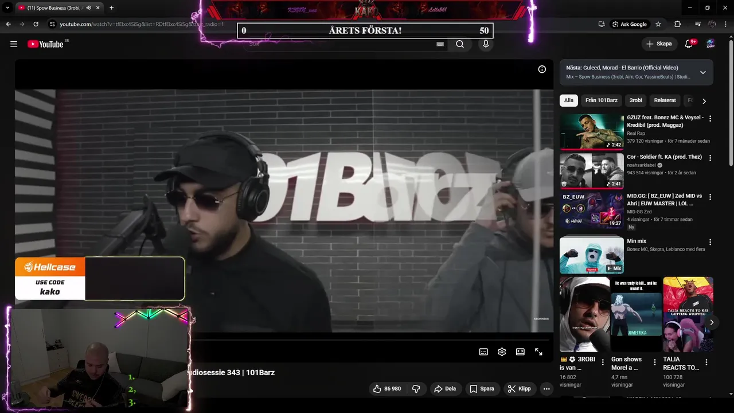Screen dimensions: 734x413
Task: Show video info card icon
Action: (542, 69)
